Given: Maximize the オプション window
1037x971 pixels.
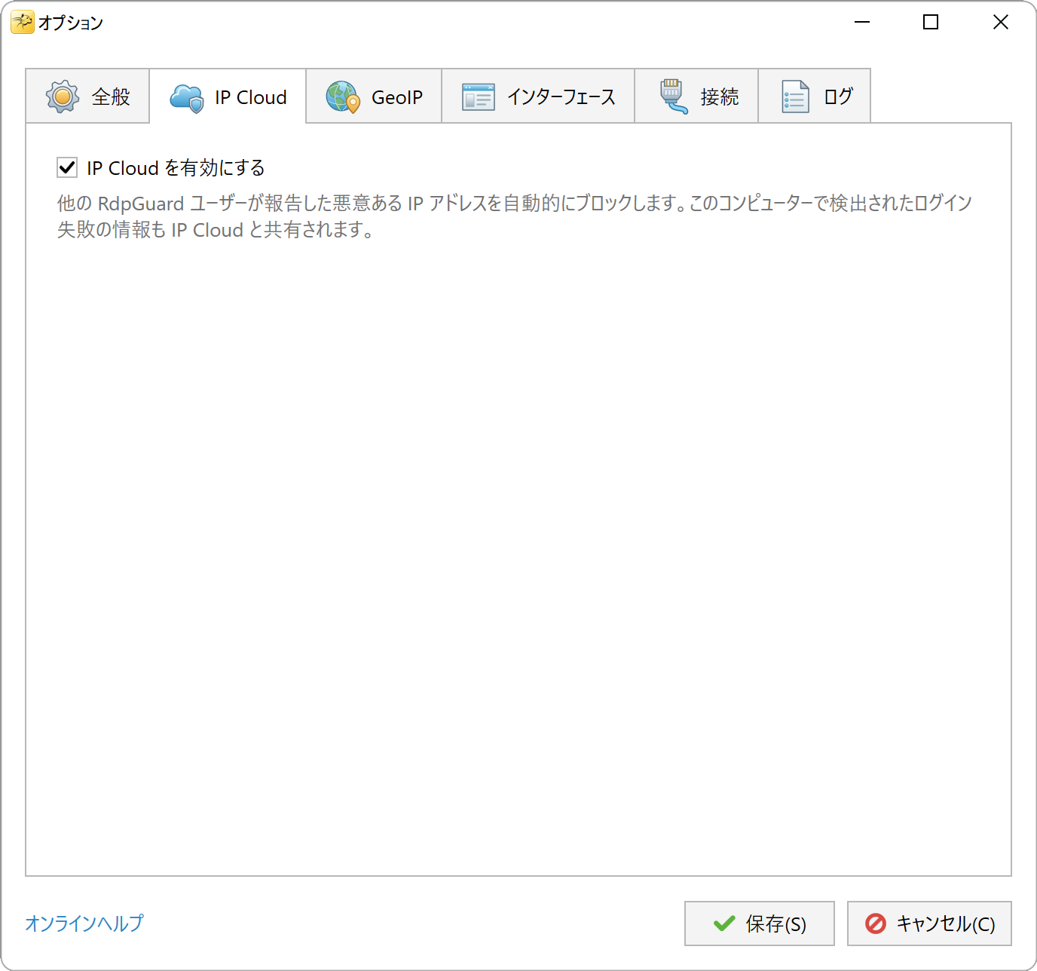Looking at the screenshot, I should coord(931,23).
